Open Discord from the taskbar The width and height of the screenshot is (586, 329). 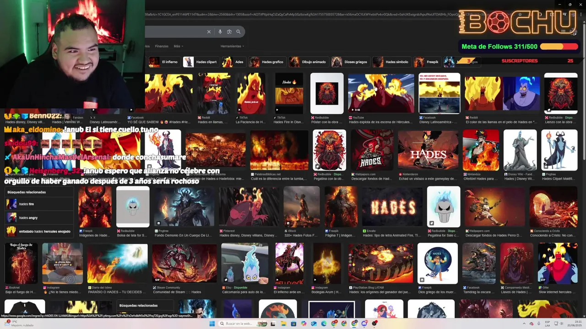click(364, 324)
